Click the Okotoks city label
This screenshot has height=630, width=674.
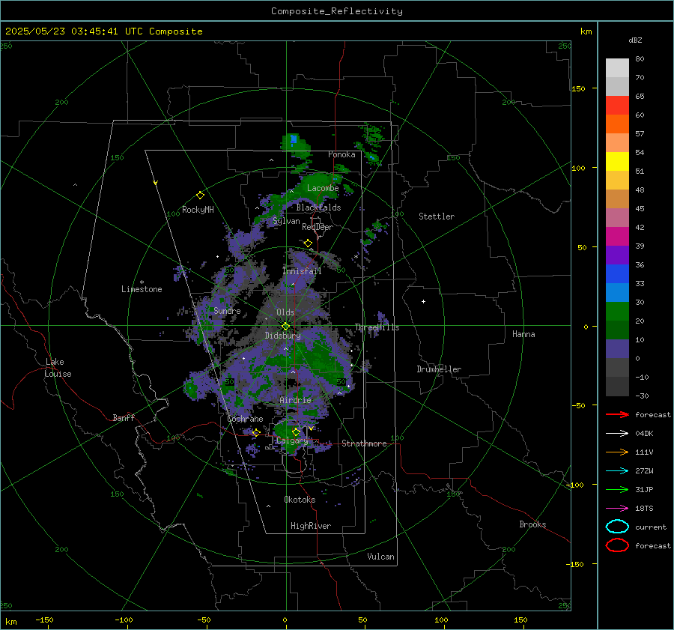pyautogui.click(x=300, y=500)
